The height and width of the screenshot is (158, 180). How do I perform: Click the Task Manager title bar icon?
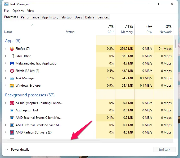[6, 4]
